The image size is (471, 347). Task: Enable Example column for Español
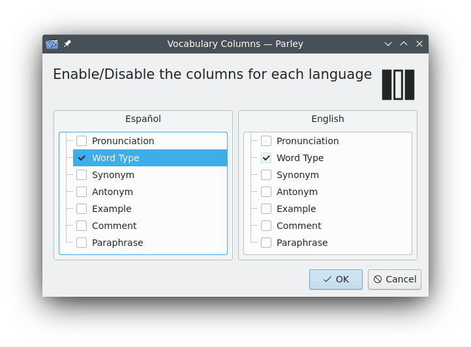82,209
